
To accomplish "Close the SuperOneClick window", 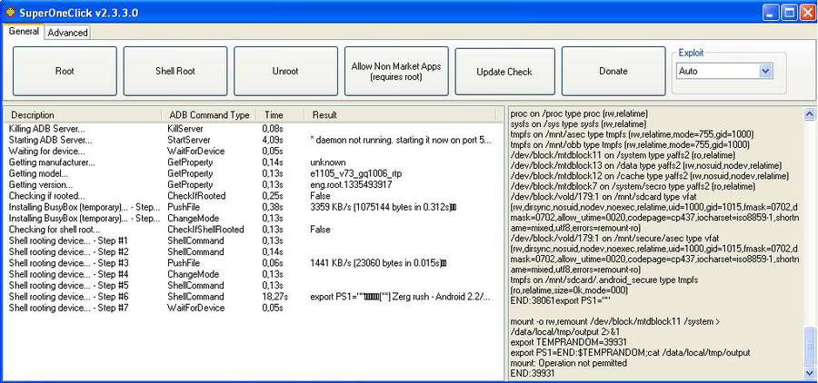I will [x=806, y=12].
